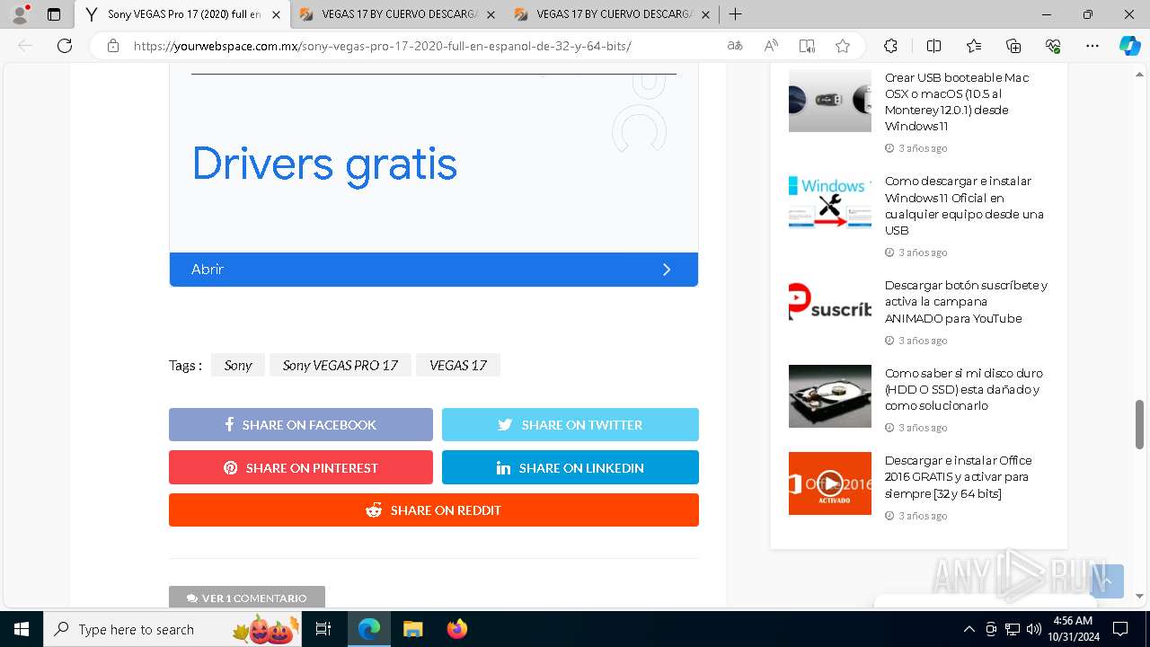Open Edge settings and more menu
The width and height of the screenshot is (1150, 647).
pos(1092,46)
